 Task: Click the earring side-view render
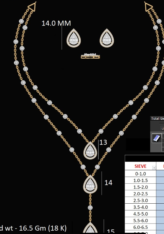click(x=90, y=56)
